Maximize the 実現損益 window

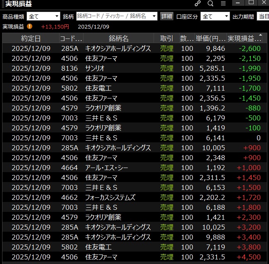[251, 3]
